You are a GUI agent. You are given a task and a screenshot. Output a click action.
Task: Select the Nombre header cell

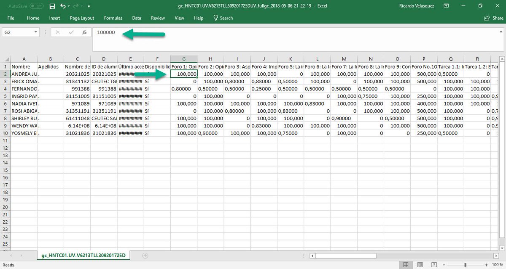(x=24, y=67)
